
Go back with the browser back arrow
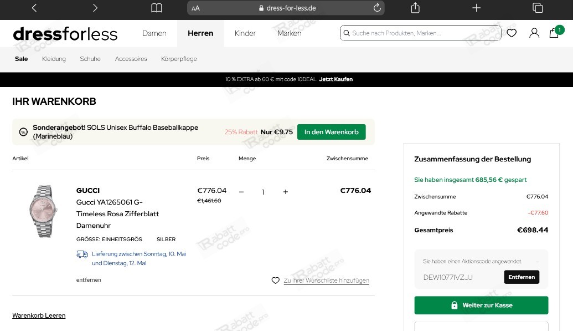(34, 8)
